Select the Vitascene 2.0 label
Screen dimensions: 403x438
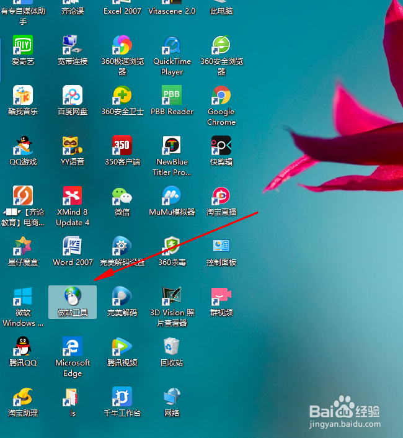(172, 11)
